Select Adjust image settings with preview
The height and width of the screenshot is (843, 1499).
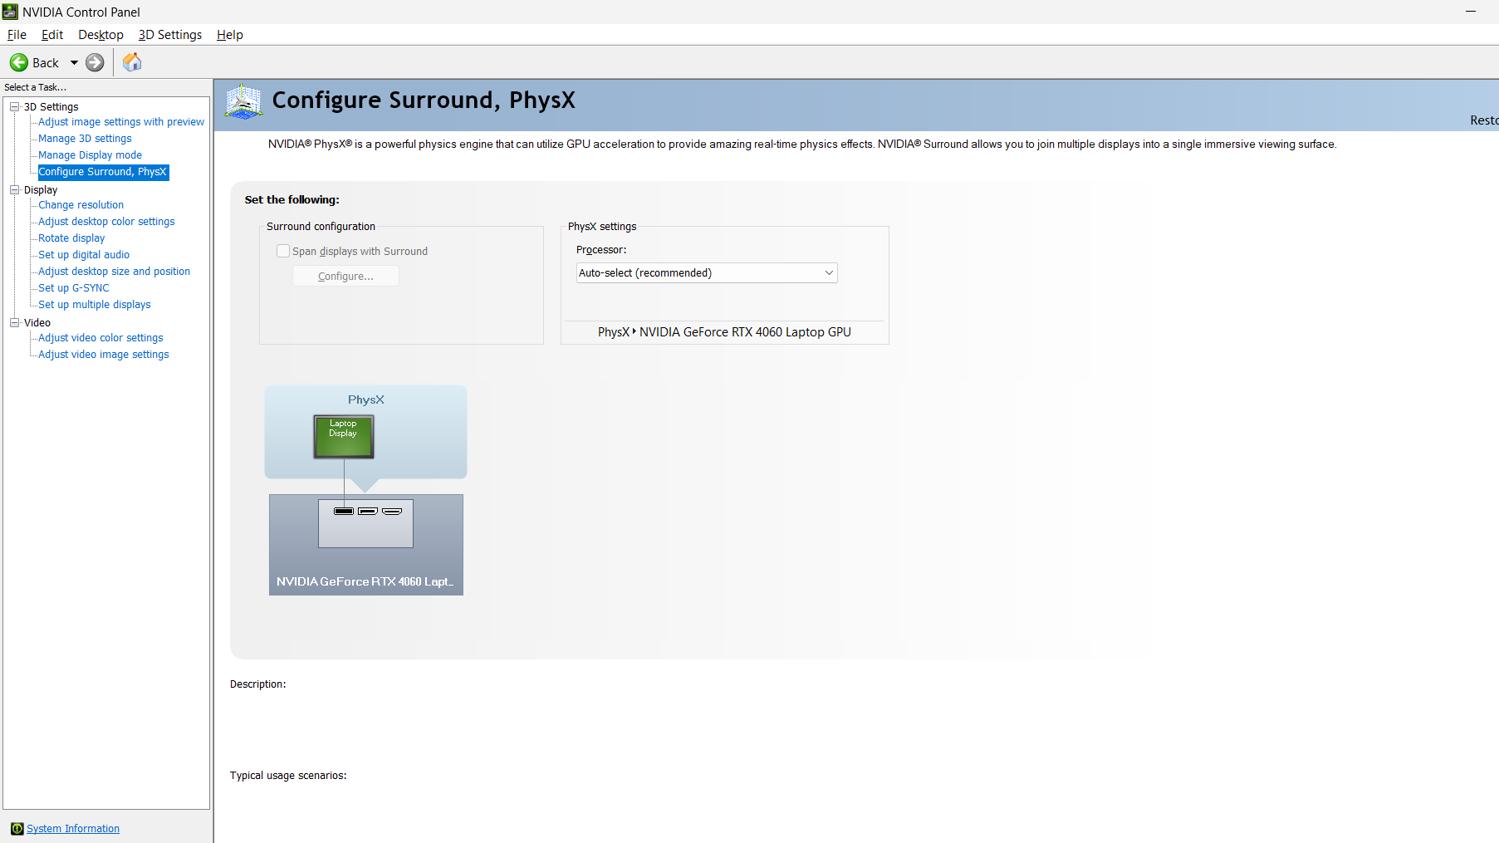click(x=121, y=121)
